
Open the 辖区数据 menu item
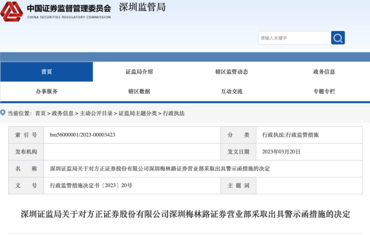[139, 91]
